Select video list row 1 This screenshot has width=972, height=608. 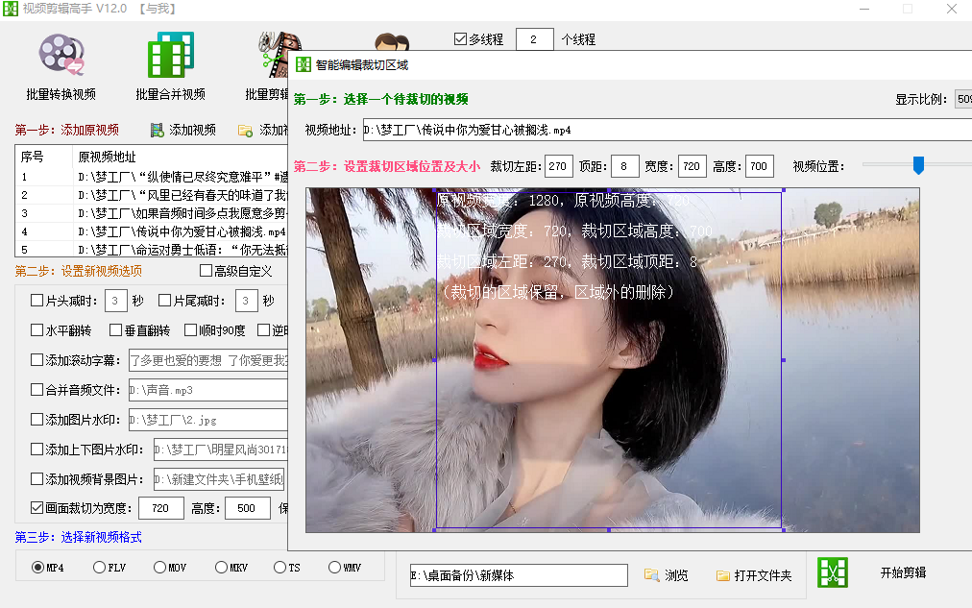pyautogui.click(x=152, y=177)
